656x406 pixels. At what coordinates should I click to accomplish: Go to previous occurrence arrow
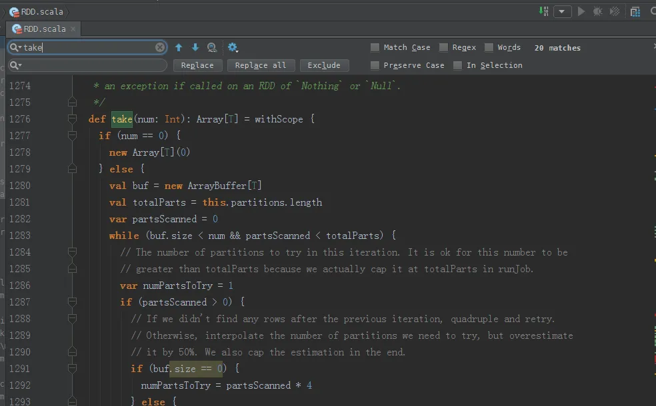click(x=179, y=47)
